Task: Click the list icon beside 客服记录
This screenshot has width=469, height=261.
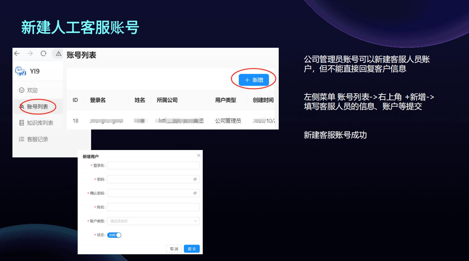Action: 22,139
